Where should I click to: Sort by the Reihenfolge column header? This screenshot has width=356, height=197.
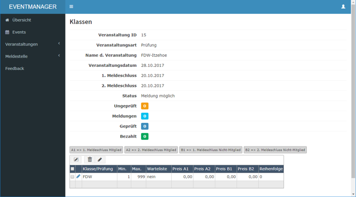point(271,169)
